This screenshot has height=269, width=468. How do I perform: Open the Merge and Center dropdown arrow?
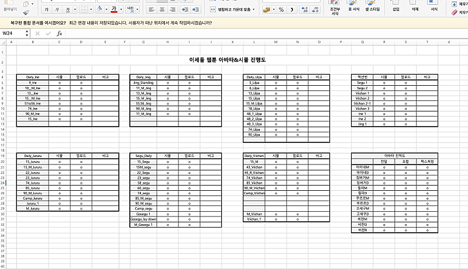tap(254, 9)
